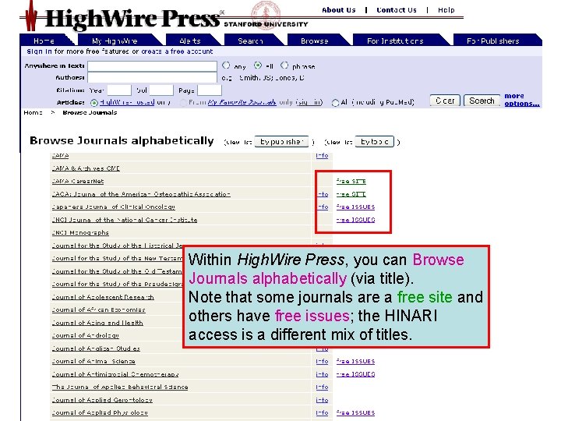Click the Clear button
Screen dimensions: 561x421
(445, 101)
